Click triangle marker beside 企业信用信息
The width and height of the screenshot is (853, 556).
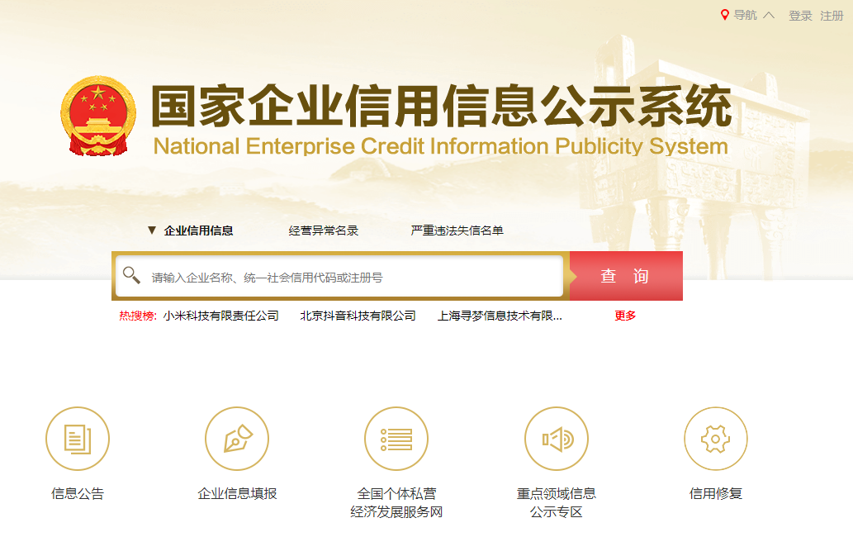coord(152,230)
